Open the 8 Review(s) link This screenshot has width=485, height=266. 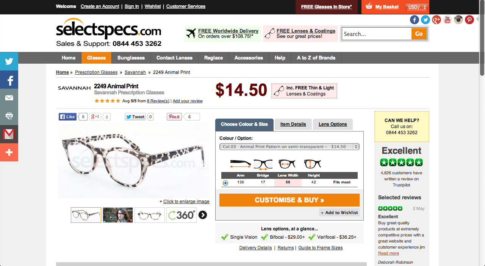[x=158, y=101]
